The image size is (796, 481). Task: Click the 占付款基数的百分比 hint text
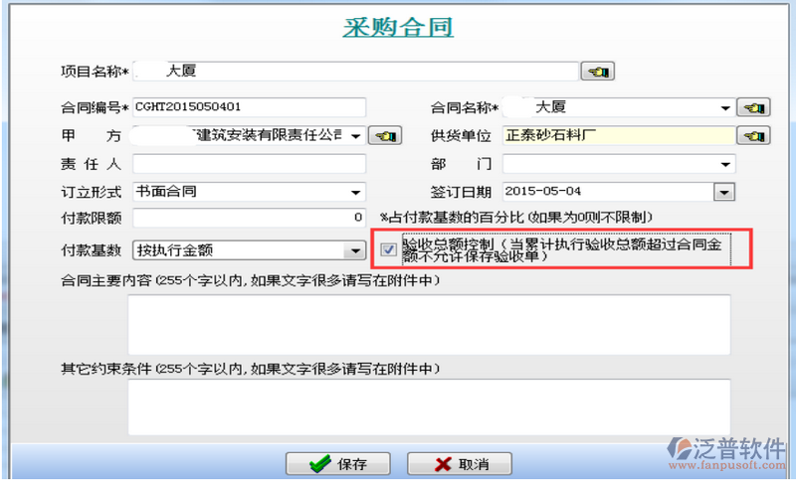pyautogui.click(x=515, y=218)
